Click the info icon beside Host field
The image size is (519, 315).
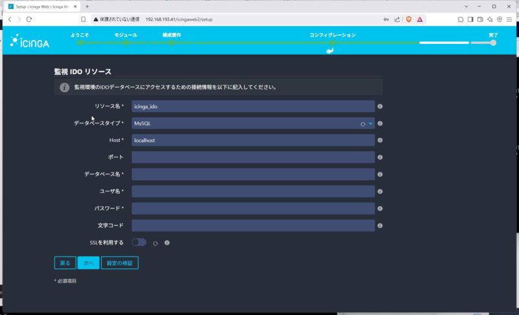tap(380, 140)
